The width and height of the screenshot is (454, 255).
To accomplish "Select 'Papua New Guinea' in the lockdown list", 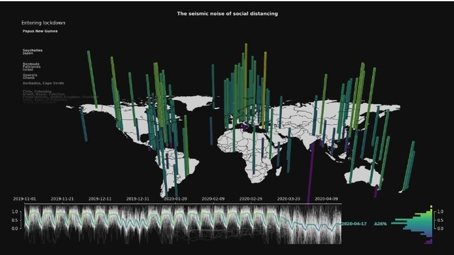I will tap(40, 31).
